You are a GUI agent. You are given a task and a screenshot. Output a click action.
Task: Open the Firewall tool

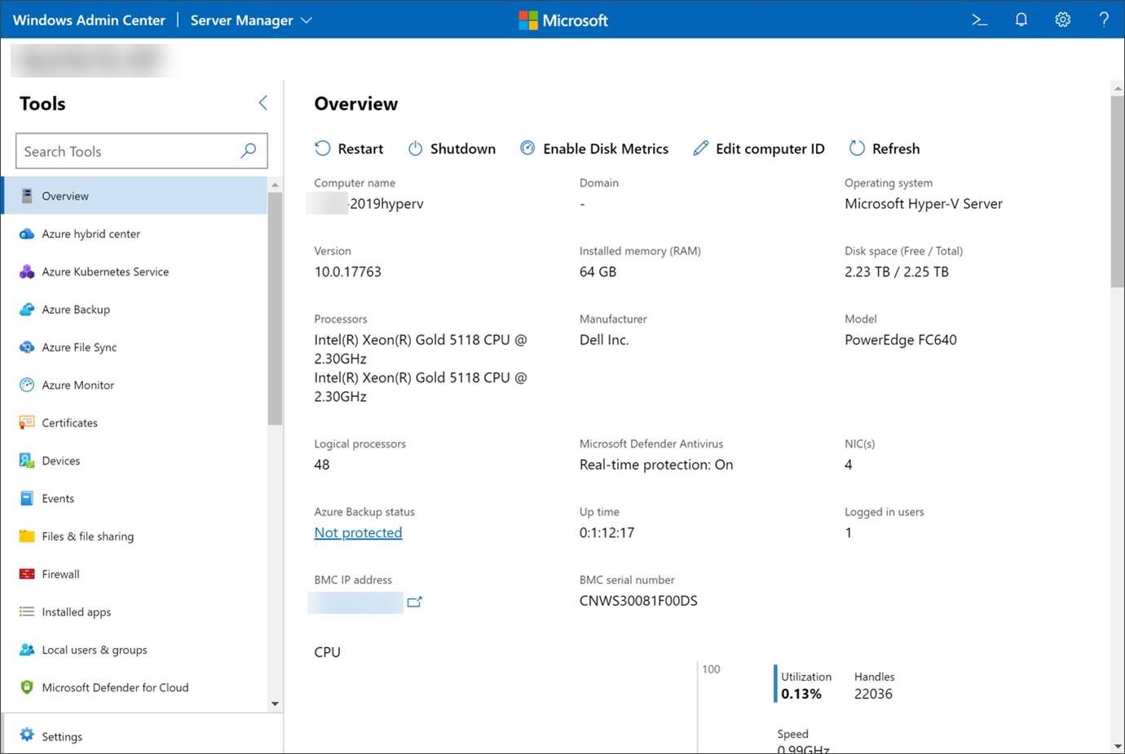[60, 574]
